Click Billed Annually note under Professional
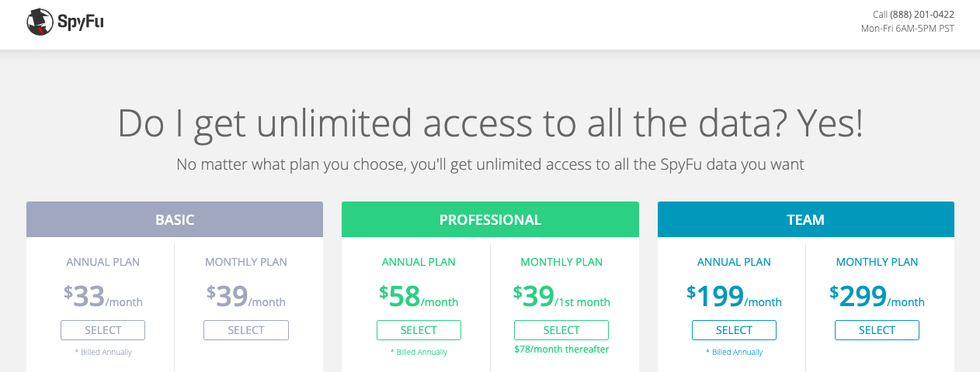Screen dimensions: 980x372 click(x=419, y=353)
